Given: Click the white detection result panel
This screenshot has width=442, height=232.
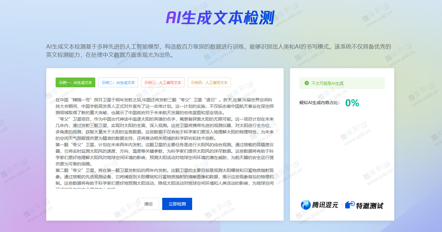Looking at the screenshot, I should pyautogui.click(x=342, y=143).
